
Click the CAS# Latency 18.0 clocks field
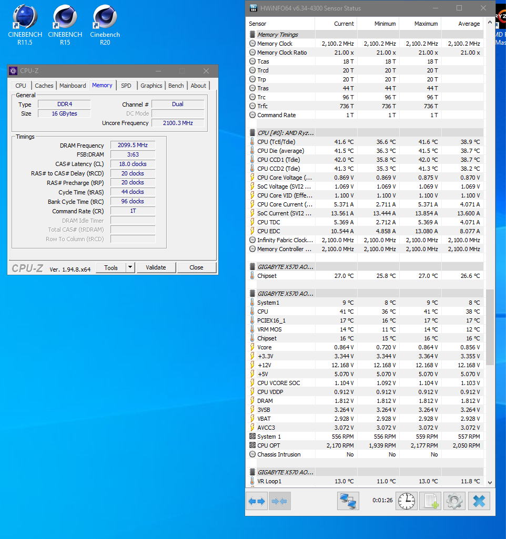pos(133,164)
